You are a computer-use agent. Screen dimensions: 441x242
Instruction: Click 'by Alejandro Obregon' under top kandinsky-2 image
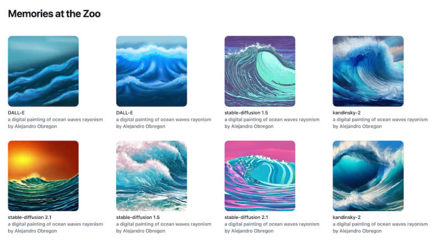coord(357,127)
